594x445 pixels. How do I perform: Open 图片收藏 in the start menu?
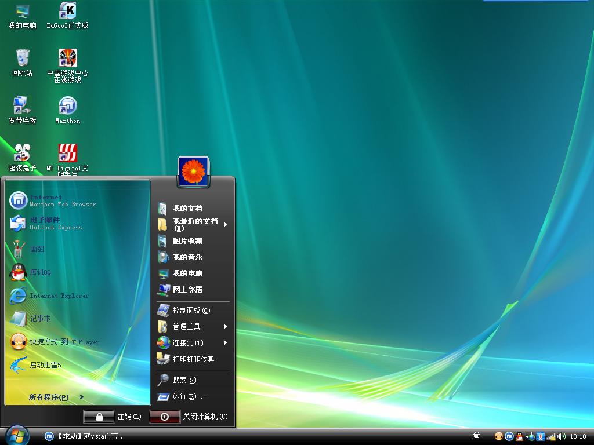click(x=193, y=241)
